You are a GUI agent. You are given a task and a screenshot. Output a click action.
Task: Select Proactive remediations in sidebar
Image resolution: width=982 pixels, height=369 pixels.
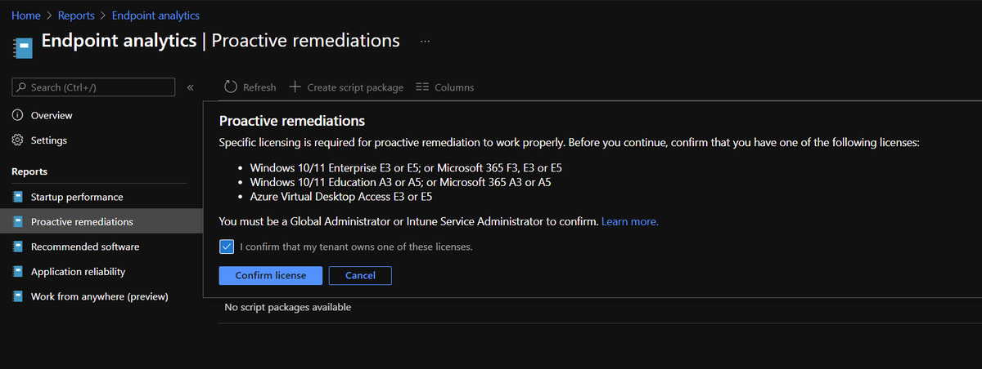point(82,221)
